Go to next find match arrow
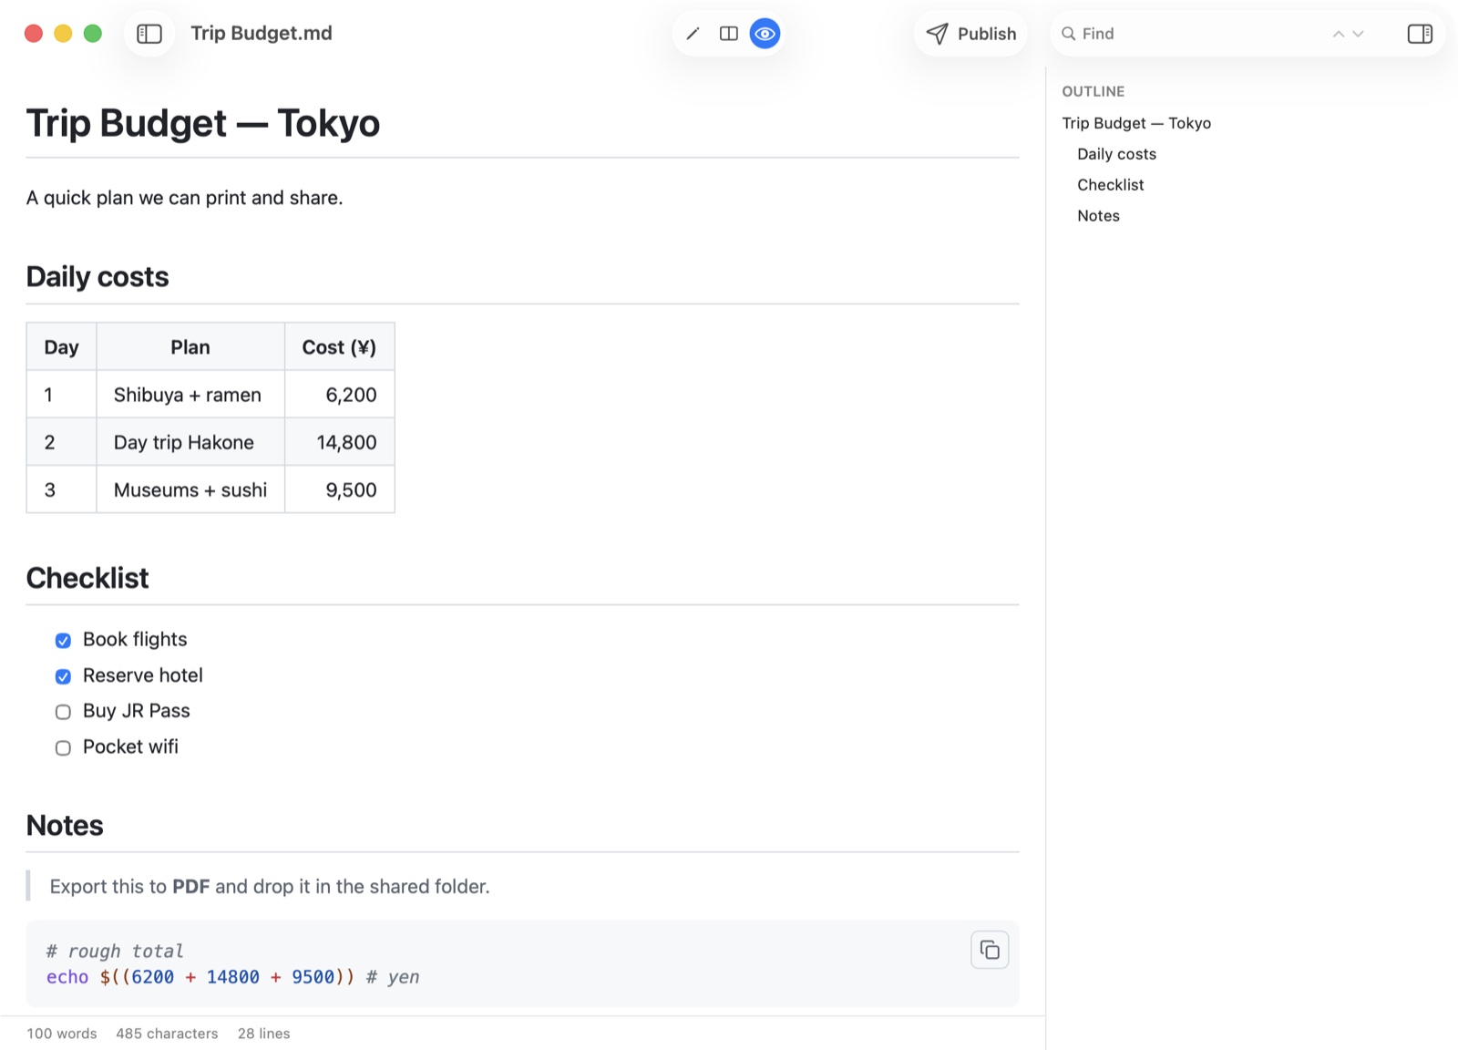Viewport: 1458px width, 1050px height. 1359,34
